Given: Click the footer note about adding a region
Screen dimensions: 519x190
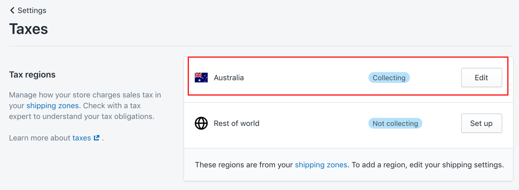Looking at the screenshot, I should (x=349, y=165).
